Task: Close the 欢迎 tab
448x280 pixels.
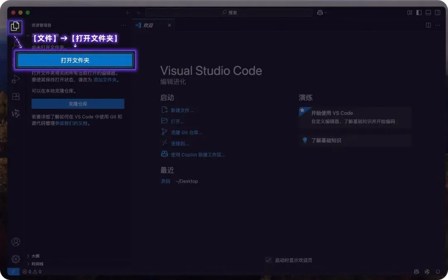Action: [x=169, y=25]
